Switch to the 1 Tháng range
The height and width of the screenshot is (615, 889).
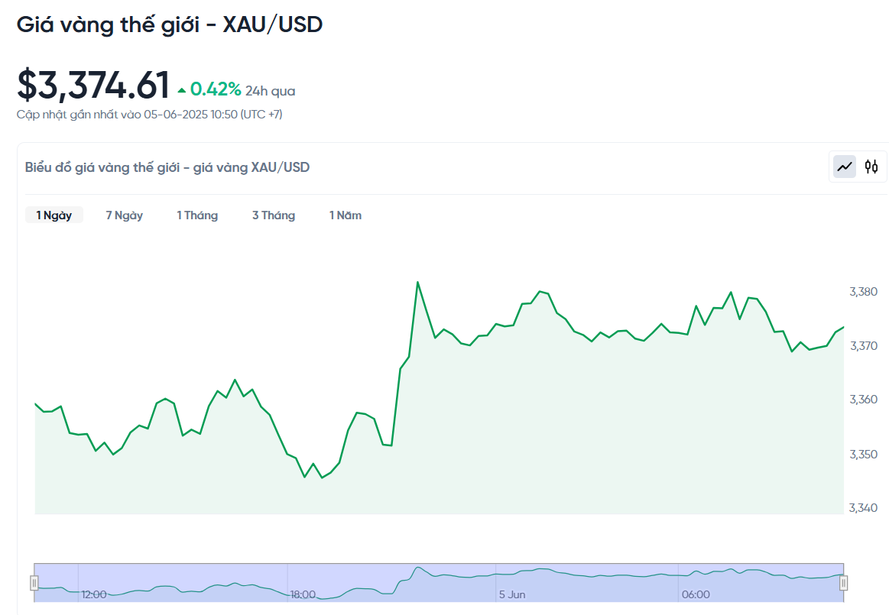point(197,215)
